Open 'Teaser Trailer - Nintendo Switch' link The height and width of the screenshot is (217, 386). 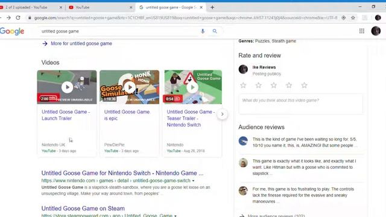[x=191, y=118]
